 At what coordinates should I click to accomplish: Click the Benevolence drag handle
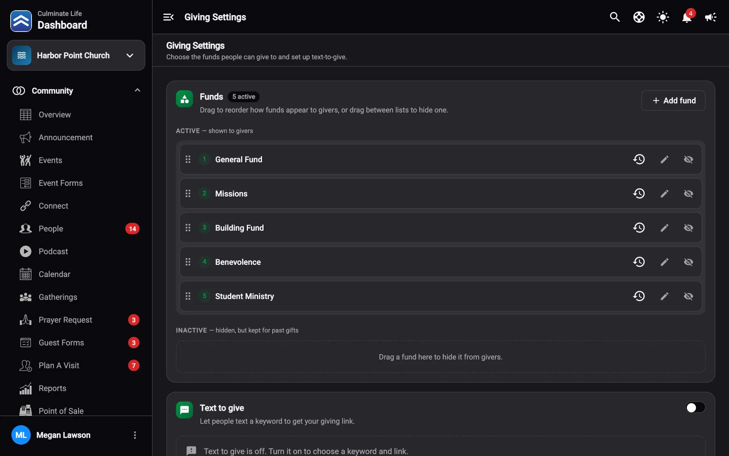click(x=188, y=262)
